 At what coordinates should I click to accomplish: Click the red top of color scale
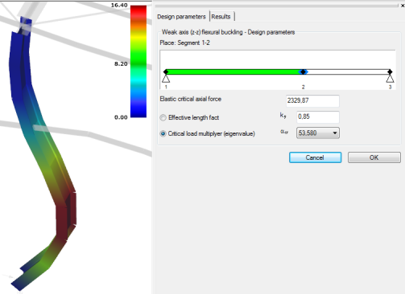[x=138, y=12]
